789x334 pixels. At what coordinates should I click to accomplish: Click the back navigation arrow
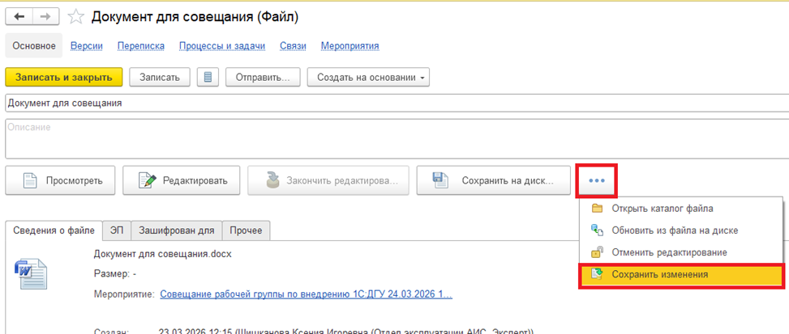(19, 15)
